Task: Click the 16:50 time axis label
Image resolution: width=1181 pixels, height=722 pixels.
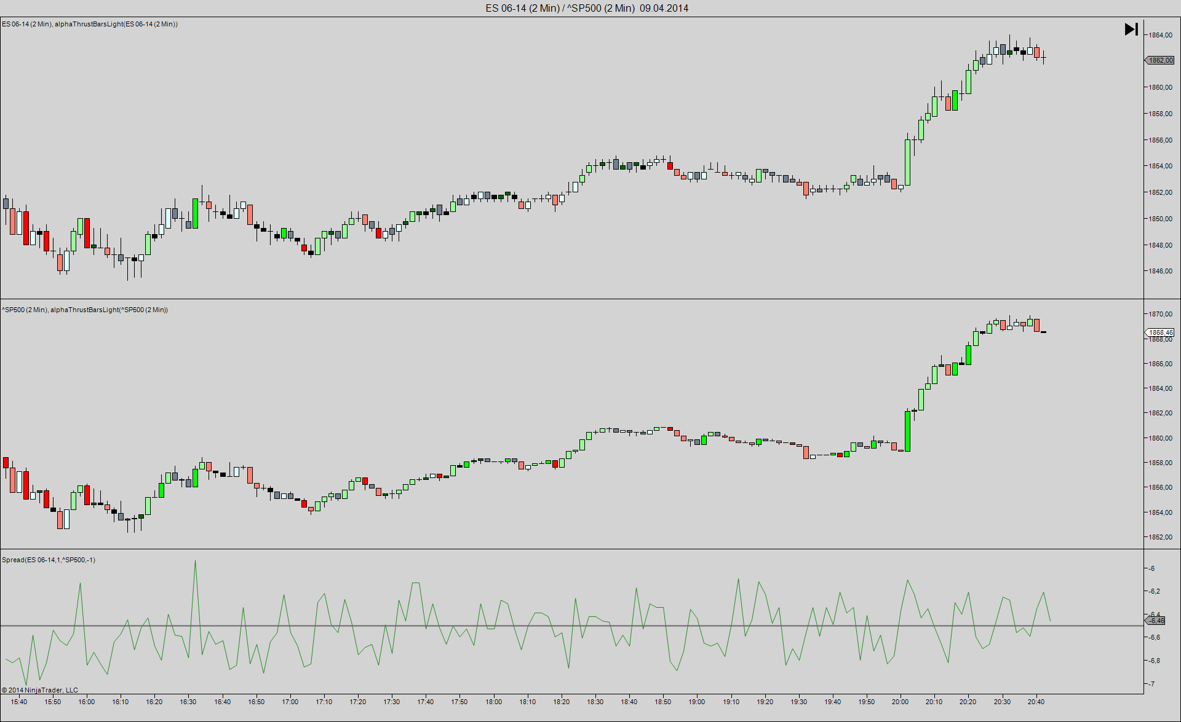Action: click(x=256, y=702)
